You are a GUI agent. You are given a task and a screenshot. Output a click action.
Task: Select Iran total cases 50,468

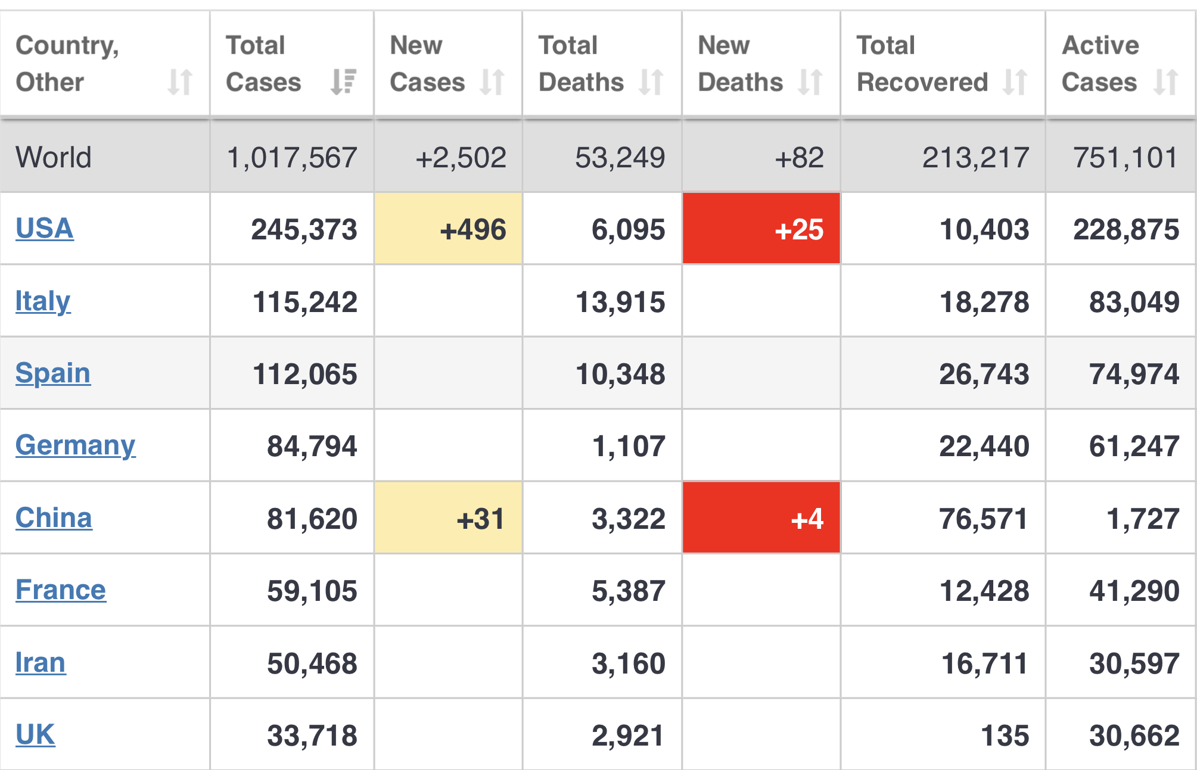[312, 664]
